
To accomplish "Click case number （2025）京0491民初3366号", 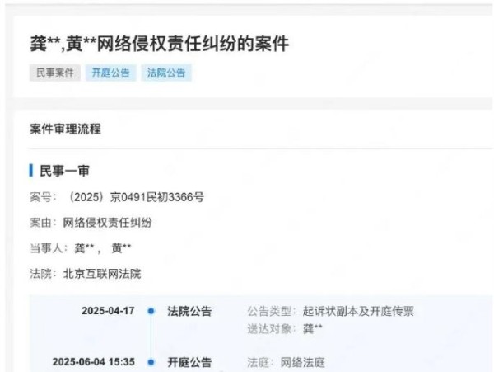I will coord(136,197).
